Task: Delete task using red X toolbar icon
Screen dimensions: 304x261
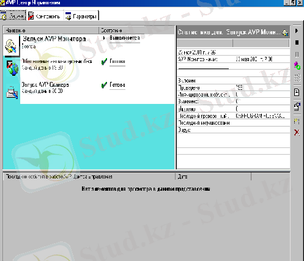Action: click(x=297, y=133)
